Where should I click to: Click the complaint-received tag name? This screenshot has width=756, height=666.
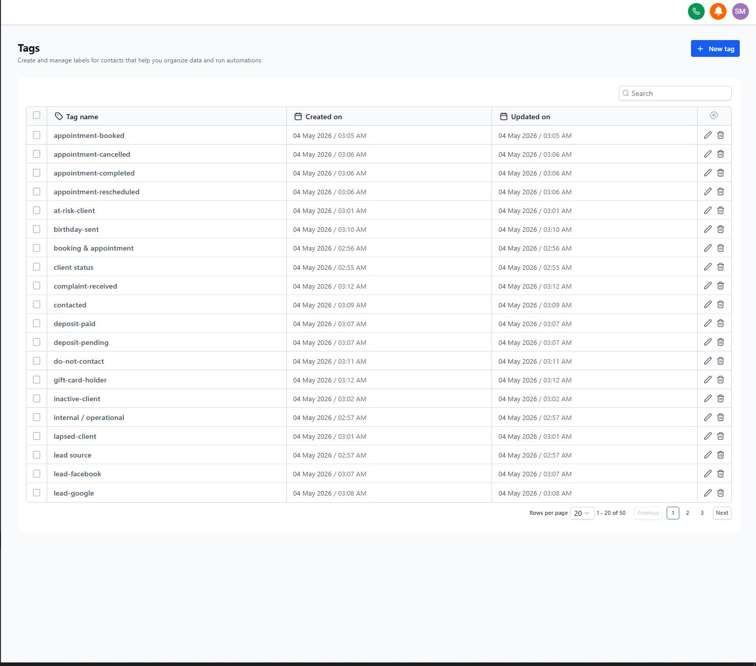[85, 286]
